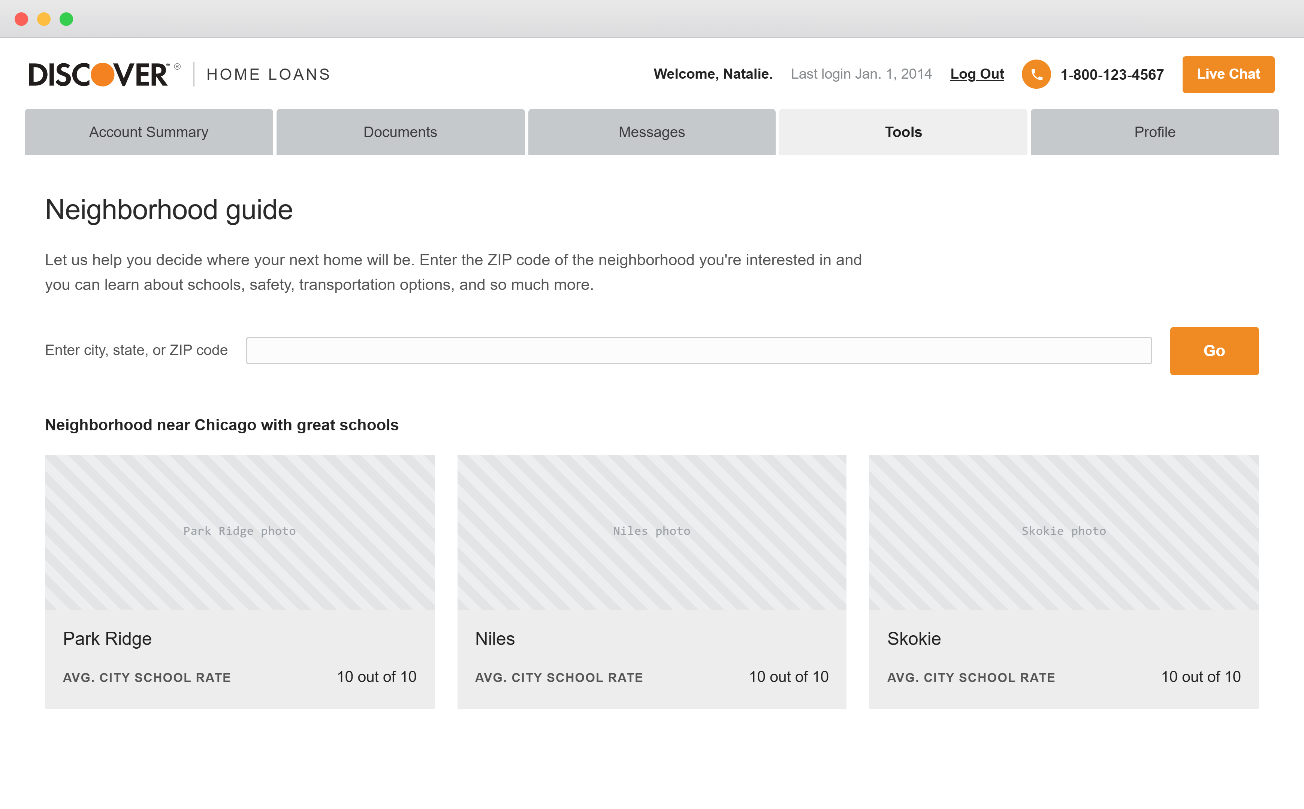Select the Tools tab
Image resolution: width=1304 pixels, height=809 pixels.
click(x=903, y=132)
